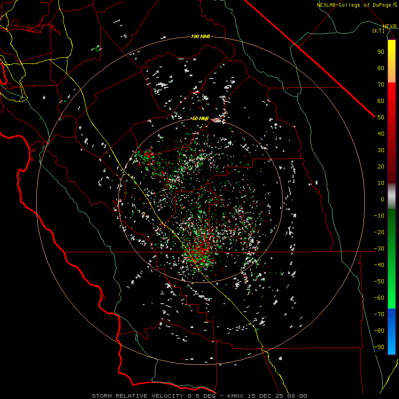Click the -90 value on the velocity scale
Viewport: 399px width, 399px height.
pyautogui.click(x=379, y=347)
